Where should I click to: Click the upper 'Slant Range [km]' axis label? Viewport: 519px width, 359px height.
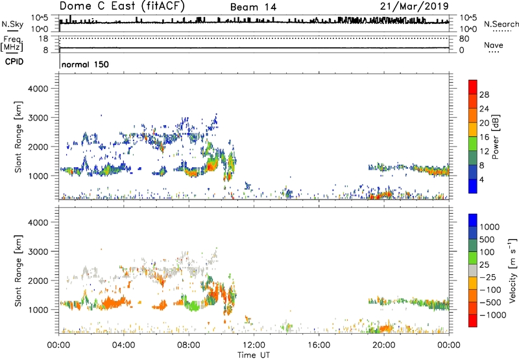click(x=18, y=137)
